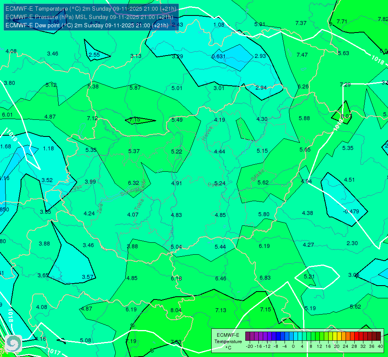Click the map value 5.49
Screen dimensions: 388x357
pyautogui.click(x=177, y=120)
